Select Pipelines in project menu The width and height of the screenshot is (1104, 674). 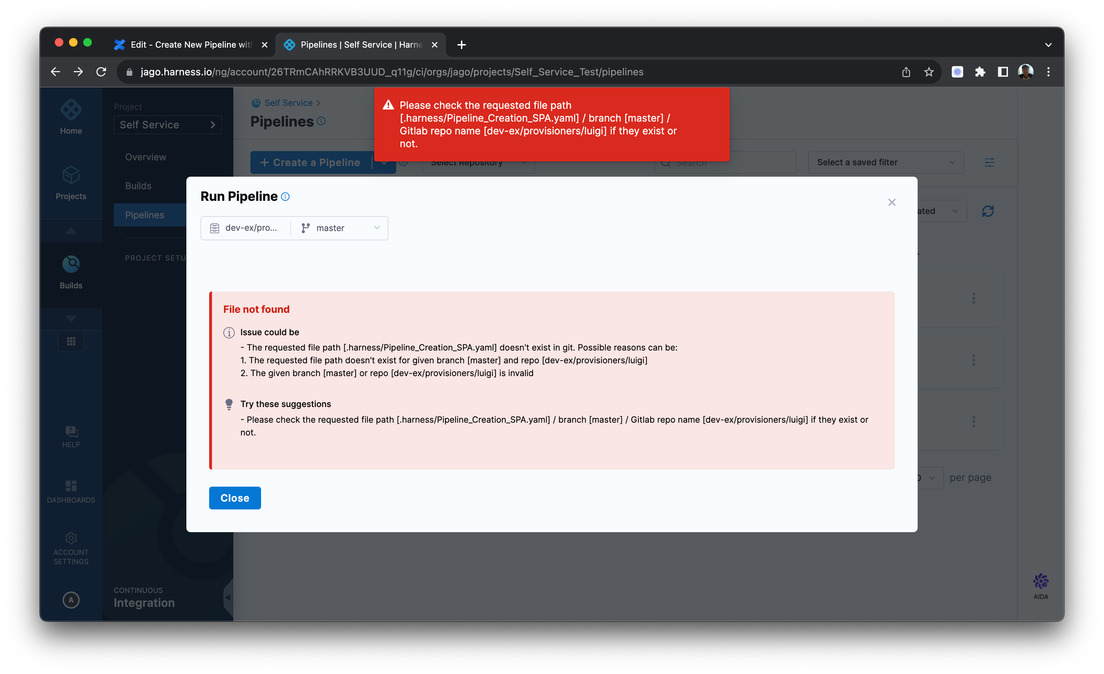[x=150, y=215]
